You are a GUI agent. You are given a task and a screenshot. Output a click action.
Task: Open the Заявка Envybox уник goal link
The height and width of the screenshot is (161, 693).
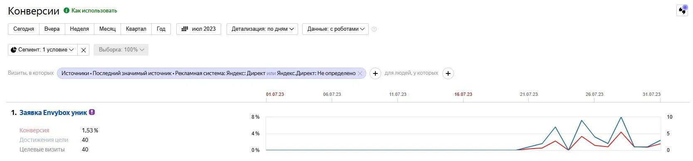pos(53,112)
